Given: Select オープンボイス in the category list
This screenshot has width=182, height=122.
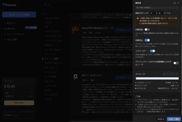Looking at the screenshot, I should tap(51, 95).
